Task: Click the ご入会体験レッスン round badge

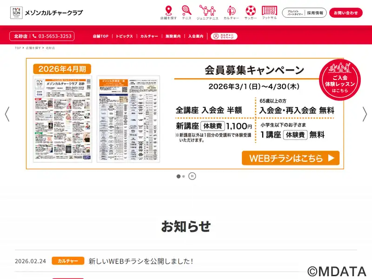Action: click(339, 77)
